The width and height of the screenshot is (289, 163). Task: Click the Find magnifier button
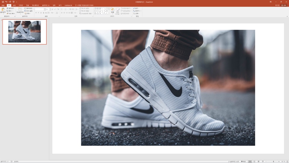pos(135,8)
